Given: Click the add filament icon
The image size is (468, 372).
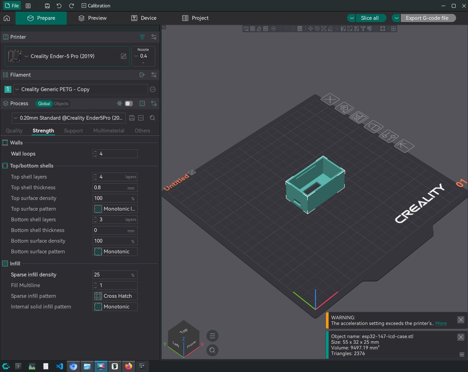Looking at the screenshot, I should pos(142,75).
